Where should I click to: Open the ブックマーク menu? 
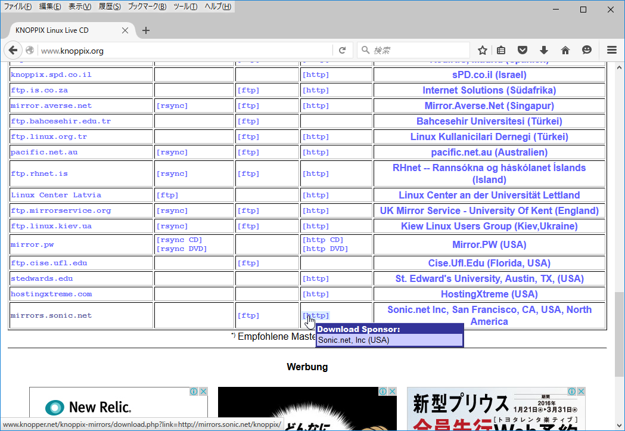click(x=147, y=7)
